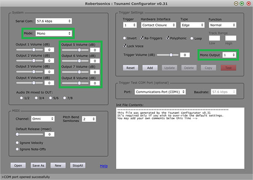Open the Mono Output dropdown
This screenshot has width=253, height=180.
(x=229, y=55)
